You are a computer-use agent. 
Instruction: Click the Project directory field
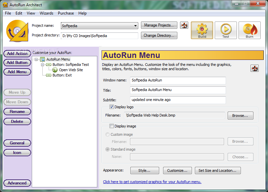[100, 36]
